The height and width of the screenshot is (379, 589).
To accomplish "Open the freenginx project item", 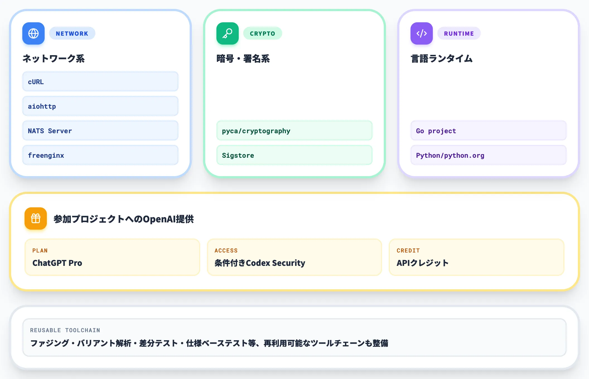I will click(100, 155).
